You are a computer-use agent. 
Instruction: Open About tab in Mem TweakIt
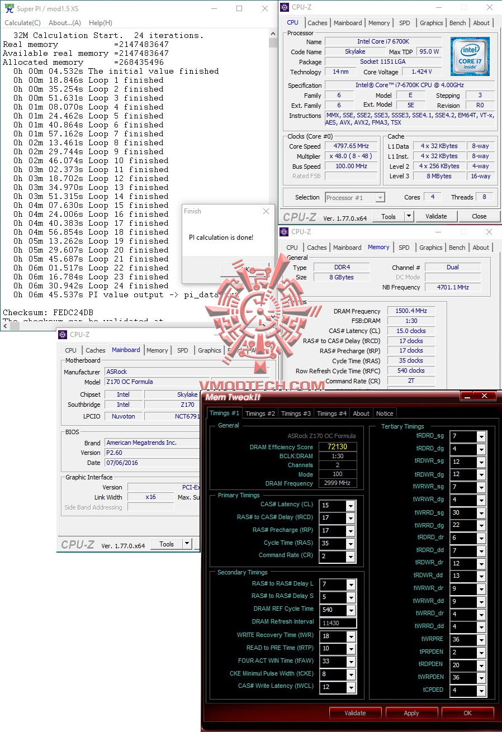(x=361, y=413)
